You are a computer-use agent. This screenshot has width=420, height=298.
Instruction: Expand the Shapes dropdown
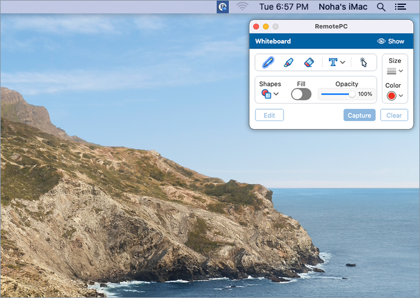(270, 94)
